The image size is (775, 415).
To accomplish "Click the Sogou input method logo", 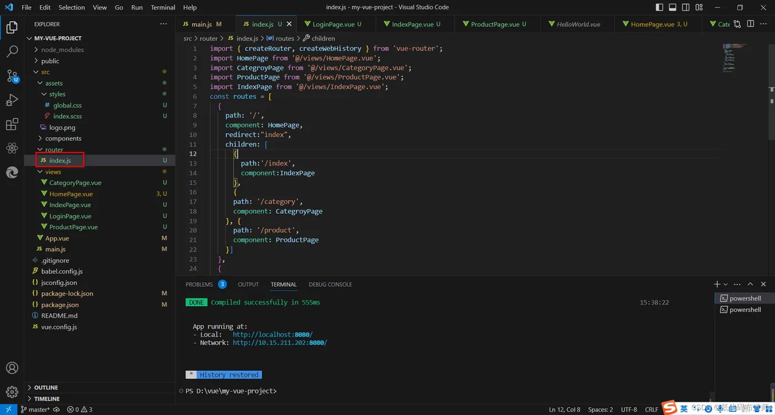I will (670, 408).
